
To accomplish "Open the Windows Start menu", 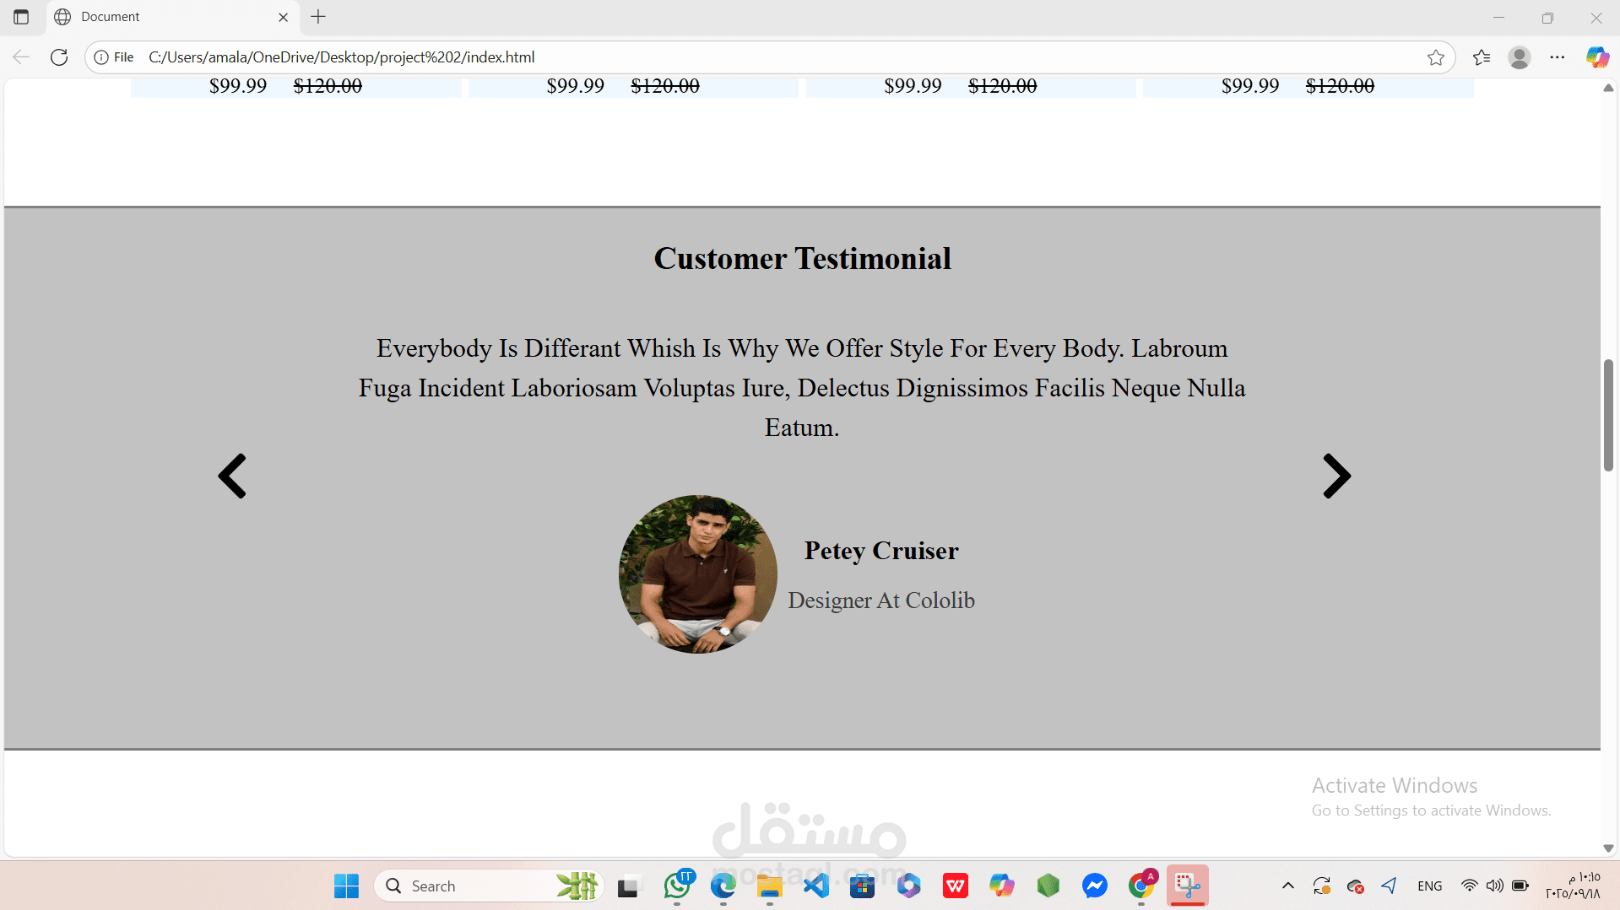I will 346,886.
